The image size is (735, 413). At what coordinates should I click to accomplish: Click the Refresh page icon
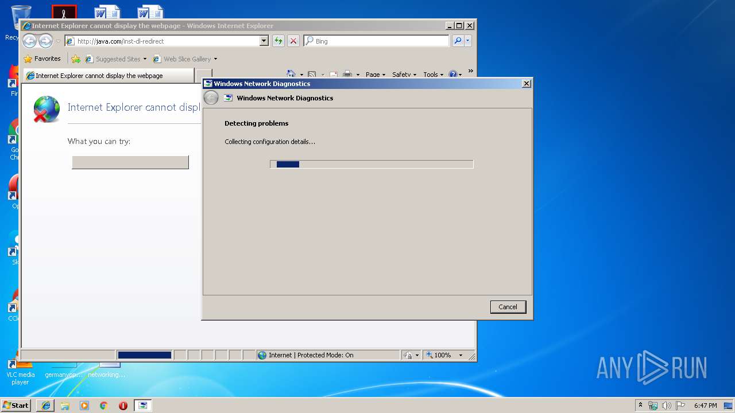278,41
